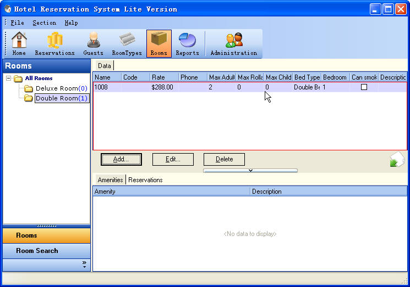
Task: Click the green export icon beside Delete
Action: pos(397,160)
